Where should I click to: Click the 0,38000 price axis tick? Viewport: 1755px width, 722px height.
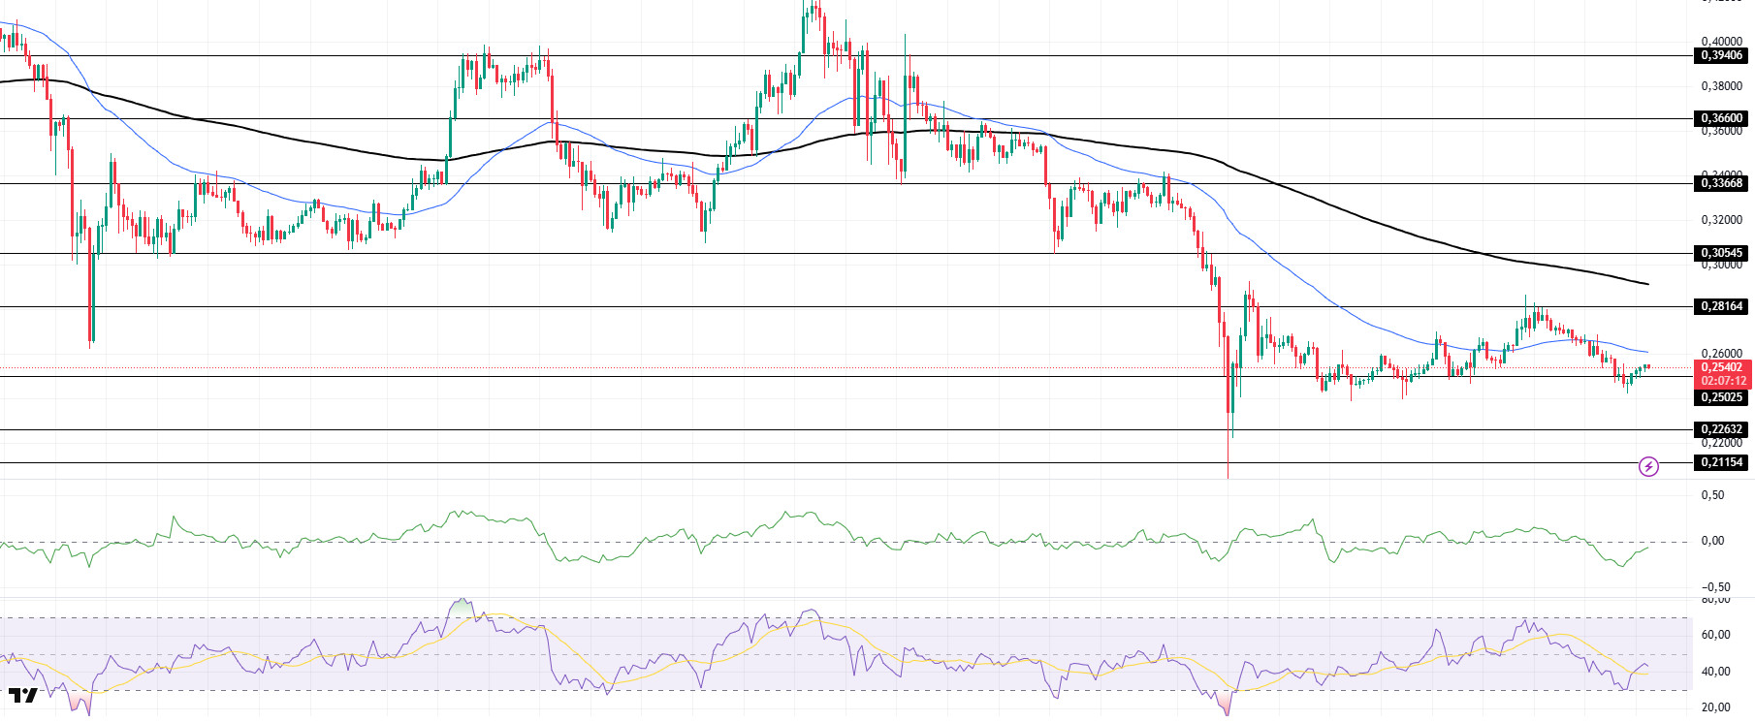(x=1721, y=86)
